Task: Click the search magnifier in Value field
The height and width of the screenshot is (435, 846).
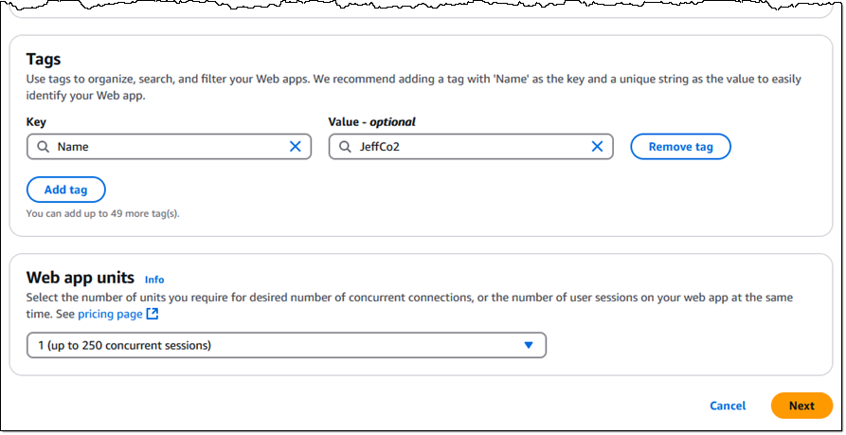Action: tap(345, 147)
